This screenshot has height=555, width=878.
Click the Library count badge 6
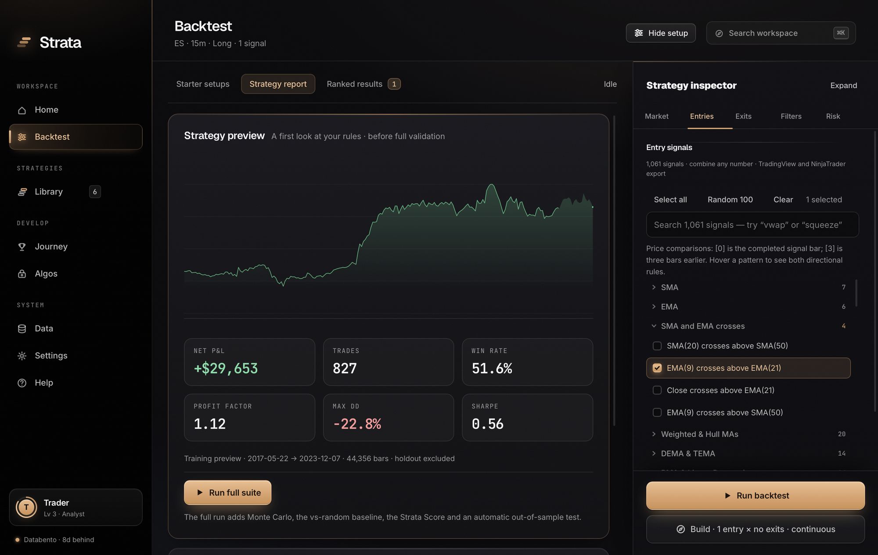click(95, 192)
